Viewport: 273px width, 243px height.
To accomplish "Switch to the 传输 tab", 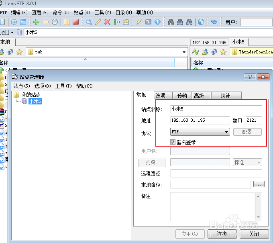I will [182, 96].
